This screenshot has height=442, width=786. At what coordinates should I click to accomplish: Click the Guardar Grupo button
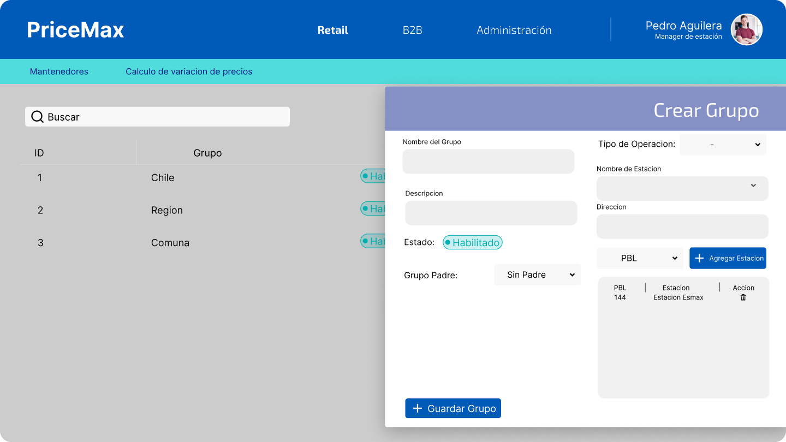point(453,408)
